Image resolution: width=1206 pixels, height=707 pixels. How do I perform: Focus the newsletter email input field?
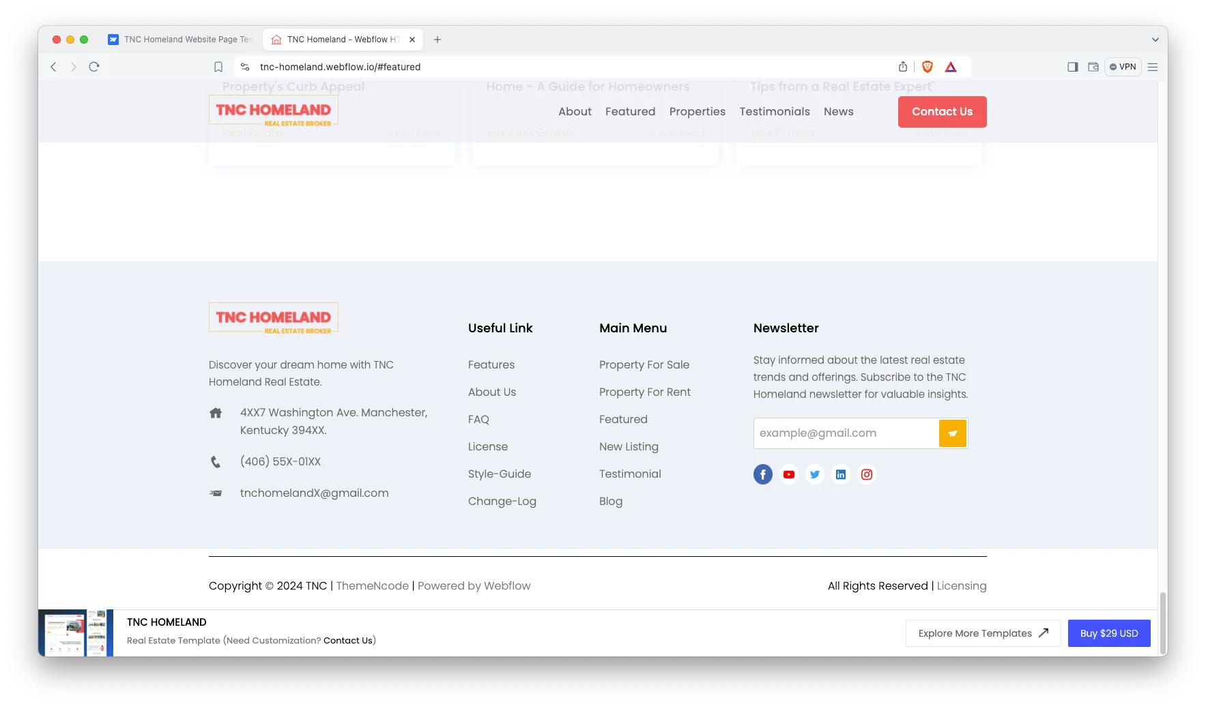845,433
